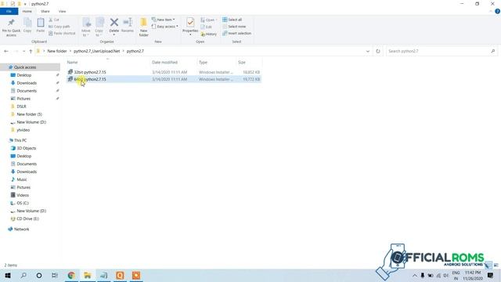
Task: Switch to the View ribbon tab
Action: 62,11
